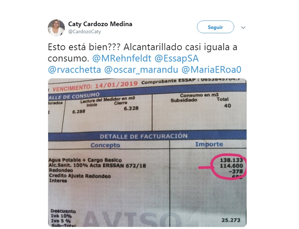Click the 'Consumo en m3' total 40 value
The image size is (299, 229).
pyautogui.click(x=227, y=106)
